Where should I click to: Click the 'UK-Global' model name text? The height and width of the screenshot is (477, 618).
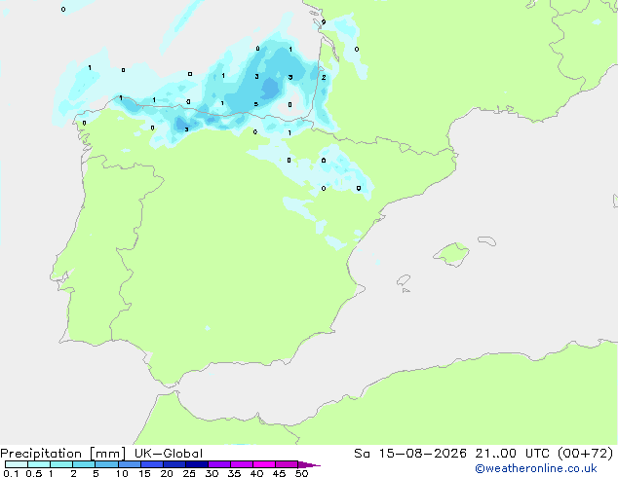coord(169,454)
